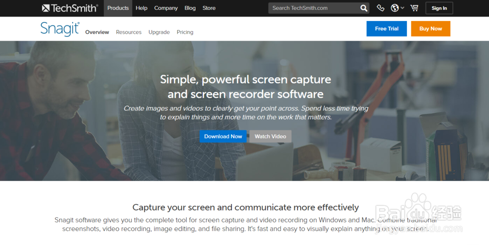
Task: Open the Company menu
Action: click(x=166, y=8)
